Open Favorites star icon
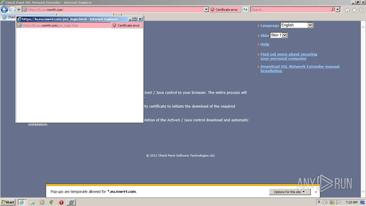 (354, 10)
